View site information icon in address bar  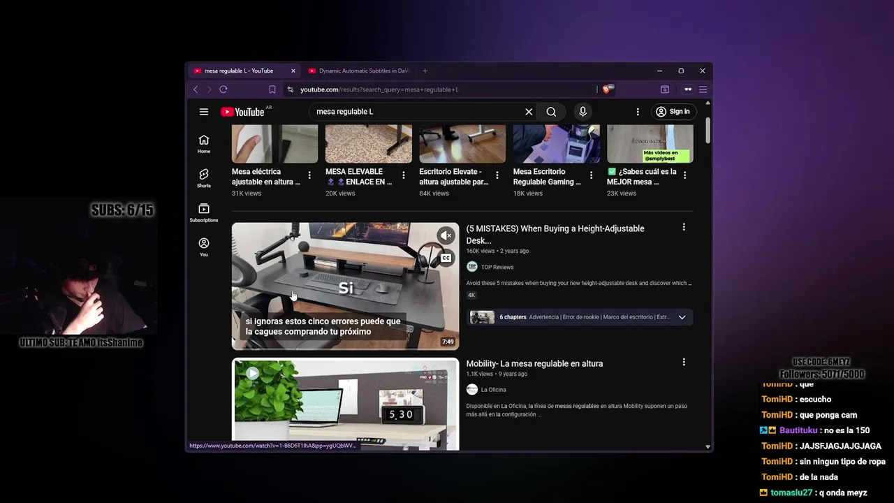(x=291, y=89)
